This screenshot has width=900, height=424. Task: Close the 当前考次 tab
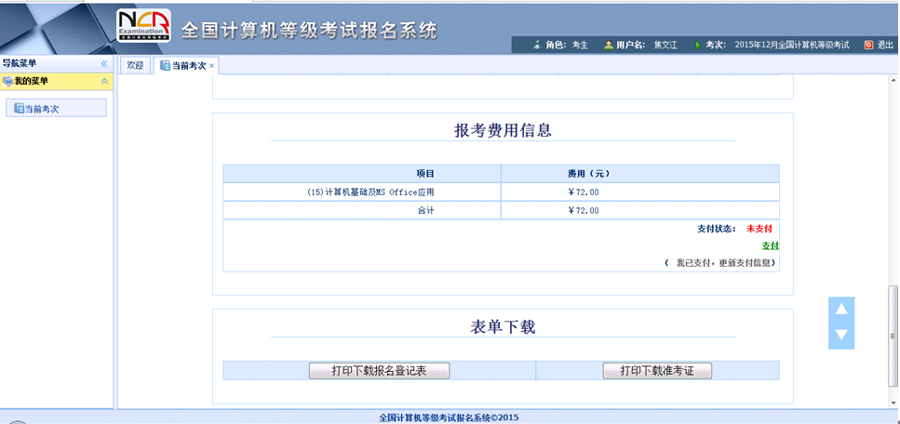[212, 66]
